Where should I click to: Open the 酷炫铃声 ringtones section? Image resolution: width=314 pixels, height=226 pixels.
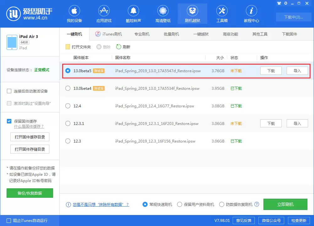point(133,14)
